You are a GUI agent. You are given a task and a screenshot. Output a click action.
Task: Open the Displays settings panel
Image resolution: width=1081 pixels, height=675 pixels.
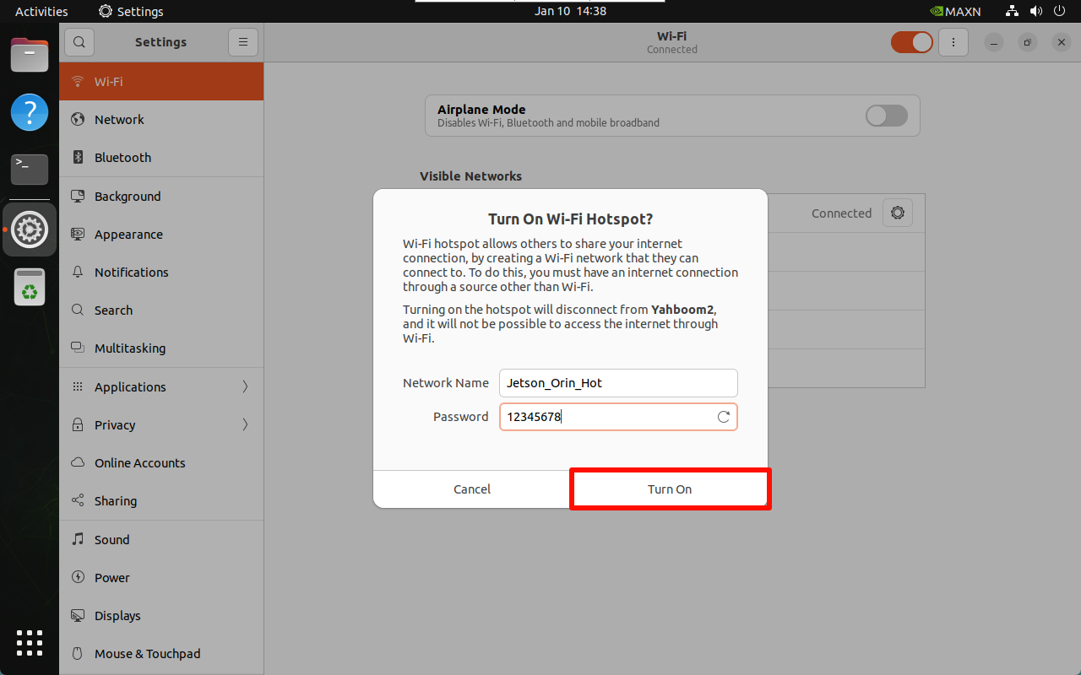point(118,616)
